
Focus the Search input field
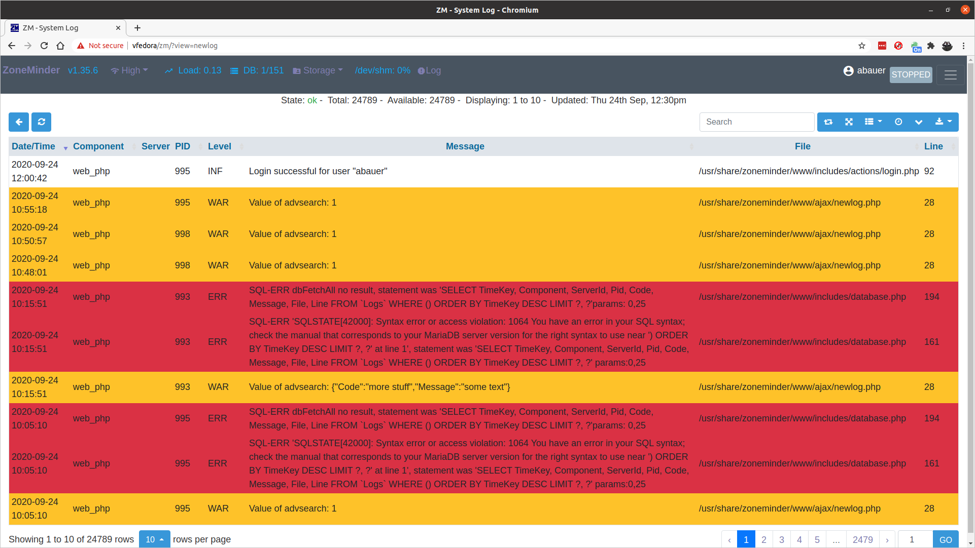coord(757,122)
